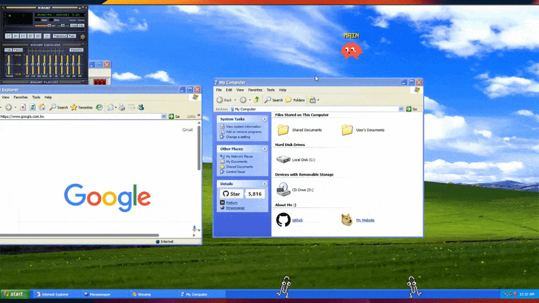Viewport: 539px width, 303px height.
Task: Open Control Panel from Other Places
Action: coord(235,172)
